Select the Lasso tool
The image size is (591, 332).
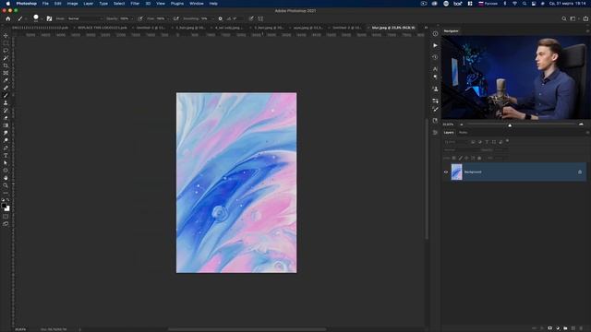tap(6, 51)
